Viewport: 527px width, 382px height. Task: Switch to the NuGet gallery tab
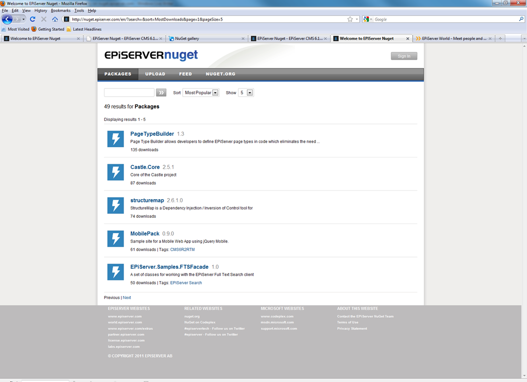pos(206,39)
